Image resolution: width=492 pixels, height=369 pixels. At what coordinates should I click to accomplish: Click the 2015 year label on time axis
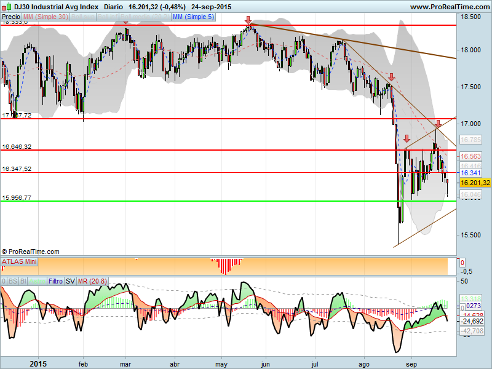38,363
